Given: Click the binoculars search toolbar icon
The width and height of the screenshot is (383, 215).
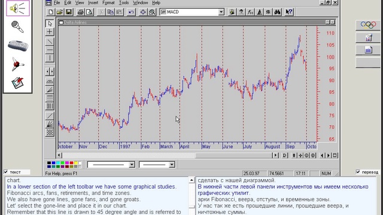Looking at the screenshot, I should (x=277, y=12).
